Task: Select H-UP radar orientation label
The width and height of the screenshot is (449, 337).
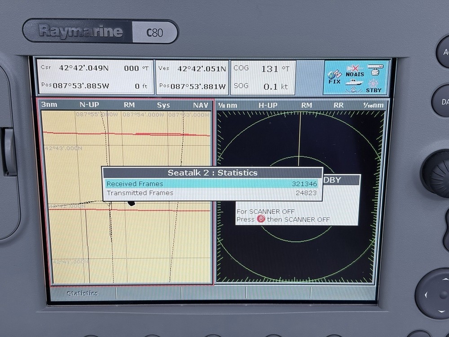Action: (268, 105)
